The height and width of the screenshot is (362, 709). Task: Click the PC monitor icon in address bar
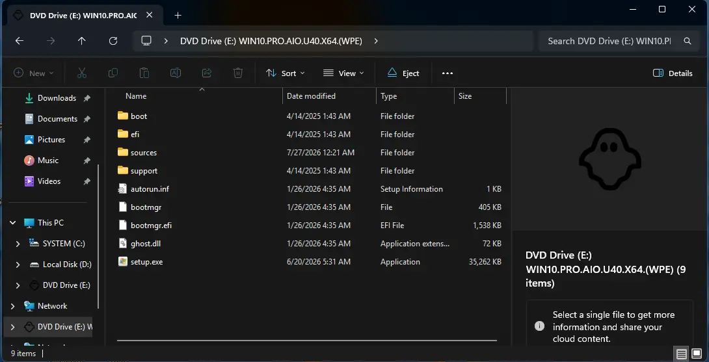tap(146, 41)
